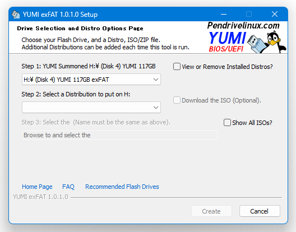
Task: Close the YUMI exFAT Setup window
Action: point(275,14)
